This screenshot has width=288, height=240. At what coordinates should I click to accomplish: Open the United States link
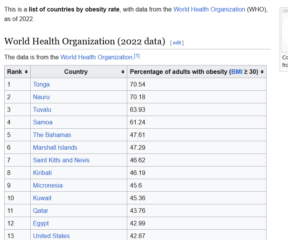[x=51, y=236]
